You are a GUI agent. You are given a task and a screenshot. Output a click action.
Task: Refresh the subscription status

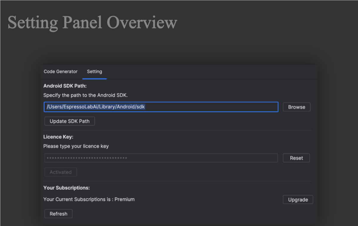coord(58,214)
